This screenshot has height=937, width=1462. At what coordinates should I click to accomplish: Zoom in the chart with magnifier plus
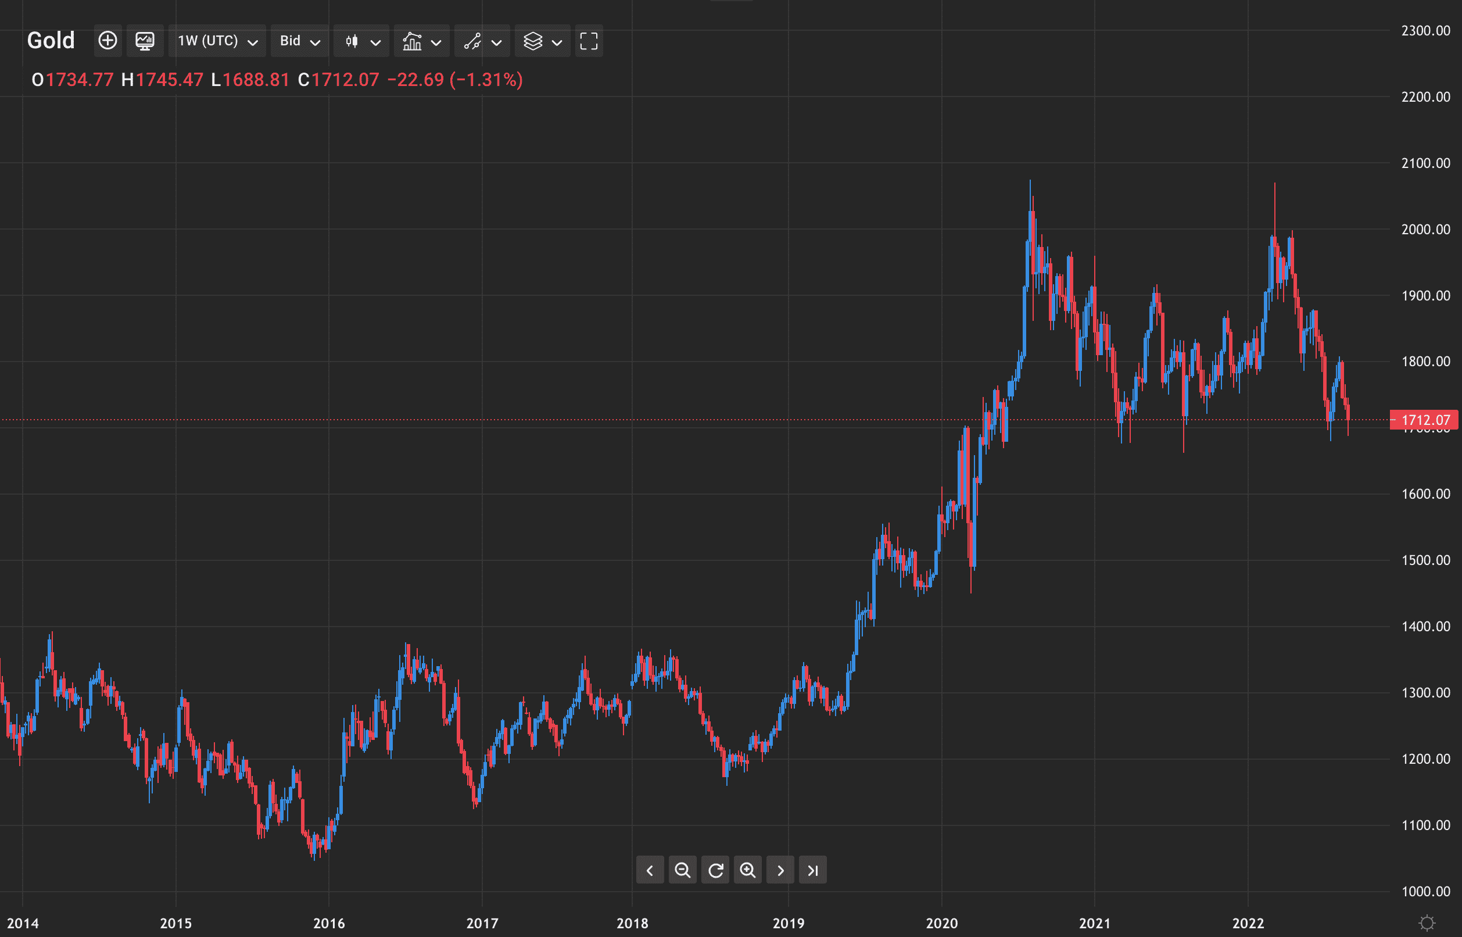click(x=747, y=870)
